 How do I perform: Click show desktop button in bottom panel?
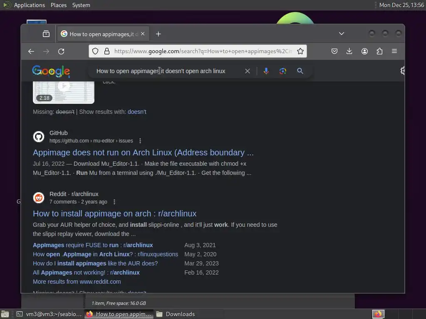pyautogui.click(x=5, y=314)
